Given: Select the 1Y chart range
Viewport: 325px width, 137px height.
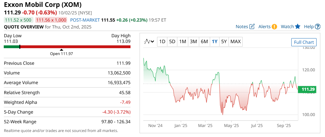Looking at the screenshot, I should click(x=214, y=42).
